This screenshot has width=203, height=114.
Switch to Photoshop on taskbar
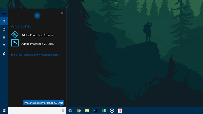pyautogui.click(x=95, y=110)
